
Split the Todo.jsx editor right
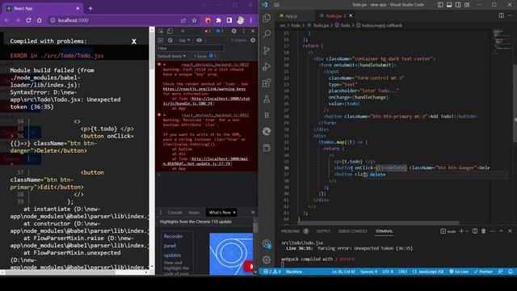click(501, 15)
